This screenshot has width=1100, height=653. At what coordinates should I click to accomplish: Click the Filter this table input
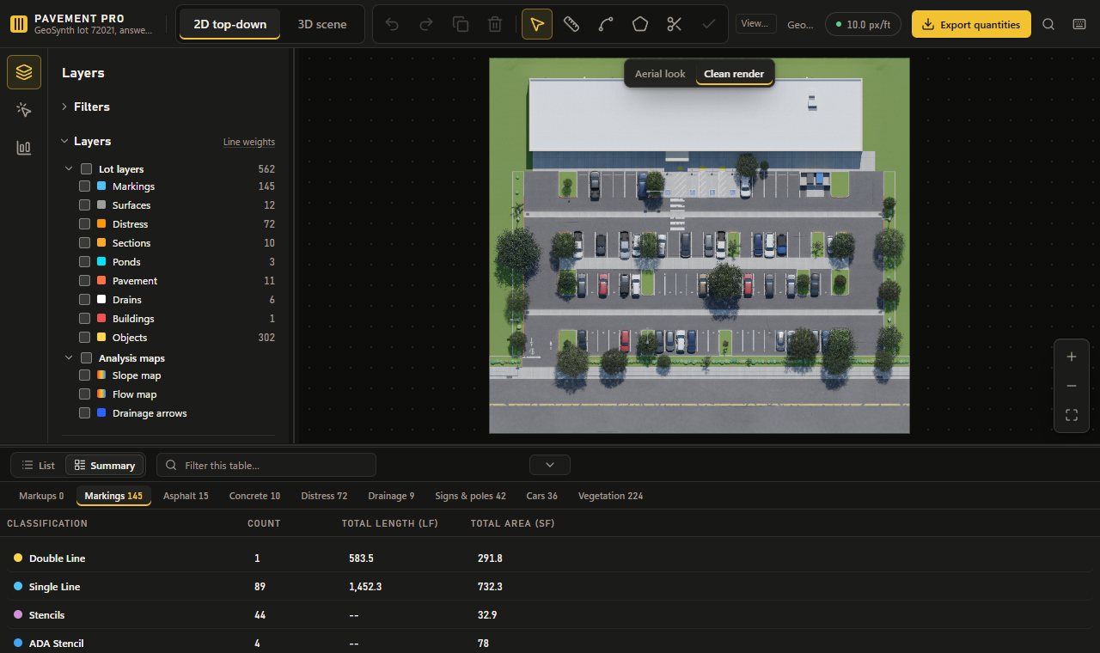click(266, 465)
